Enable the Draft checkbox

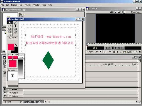[10, 38]
